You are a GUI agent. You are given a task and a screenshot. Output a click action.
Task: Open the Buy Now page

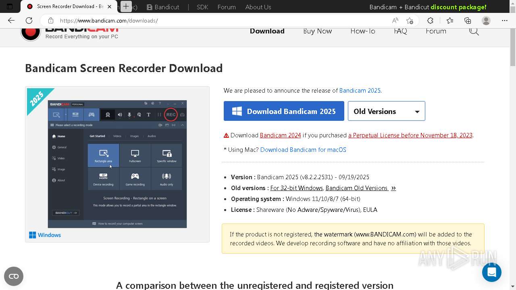(317, 31)
